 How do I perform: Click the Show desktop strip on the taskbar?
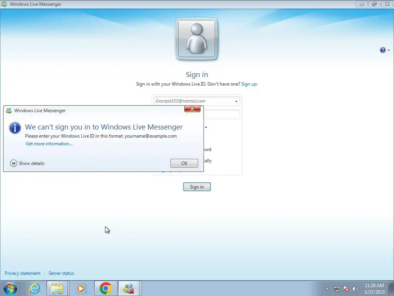click(x=391, y=288)
